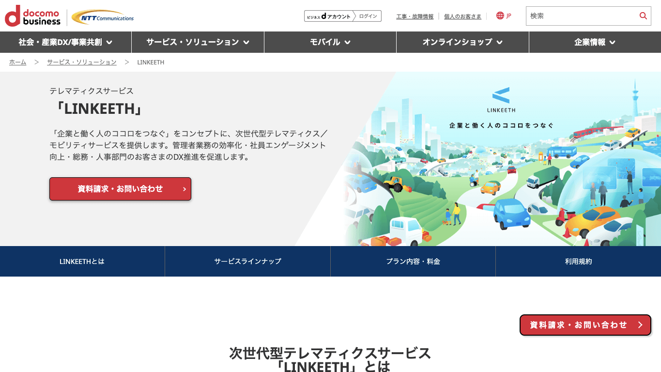Open the オンラインショップ dropdown
Image resolution: width=661 pixels, height=372 pixels.
462,42
